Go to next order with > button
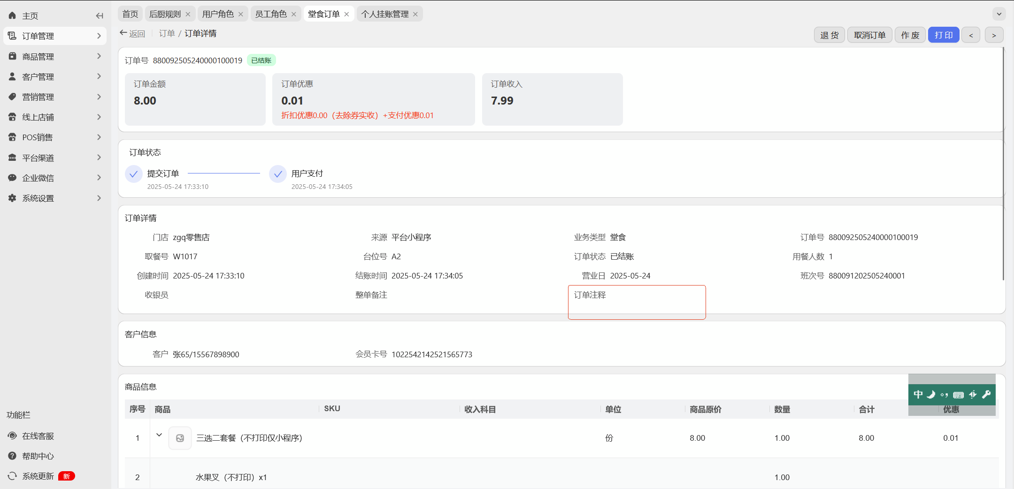This screenshot has height=489, width=1014. click(x=994, y=35)
